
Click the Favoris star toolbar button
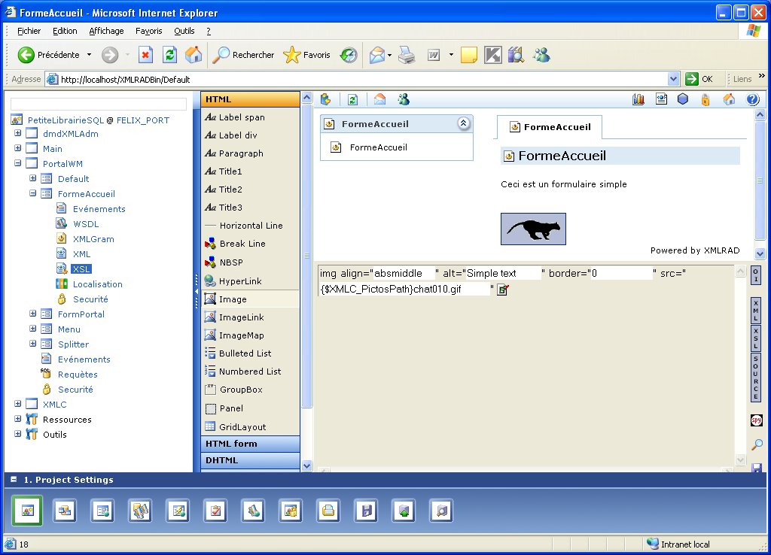pyautogui.click(x=306, y=55)
